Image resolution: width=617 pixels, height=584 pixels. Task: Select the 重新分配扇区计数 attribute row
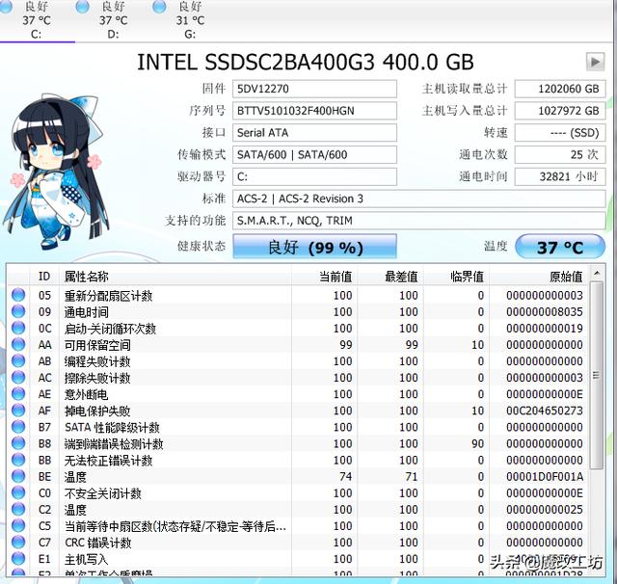point(299,295)
